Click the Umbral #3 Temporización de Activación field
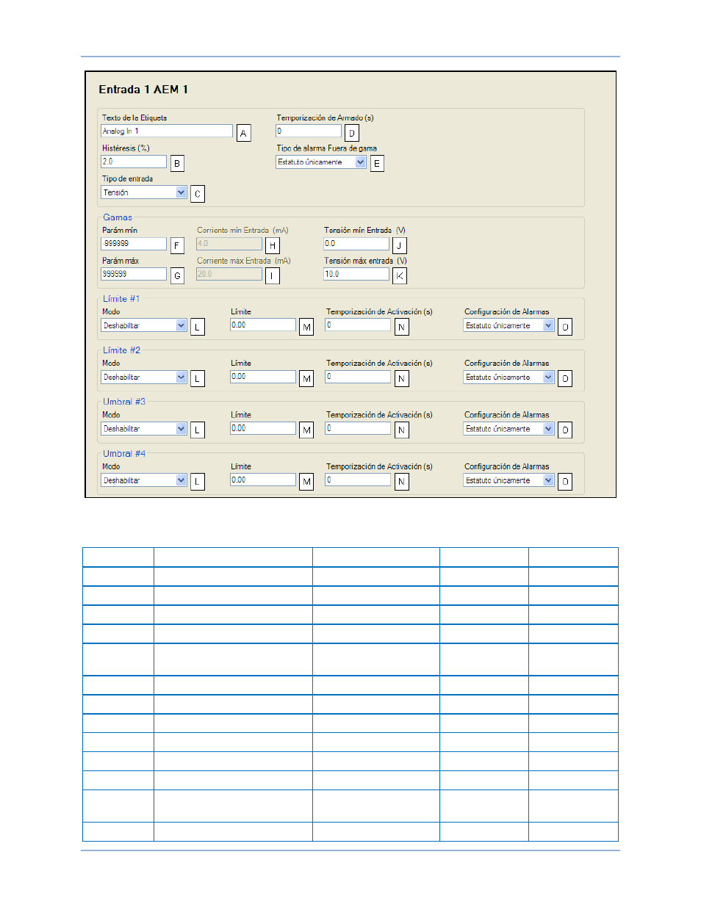Viewport: 701px width, 907px height. coord(359,427)
